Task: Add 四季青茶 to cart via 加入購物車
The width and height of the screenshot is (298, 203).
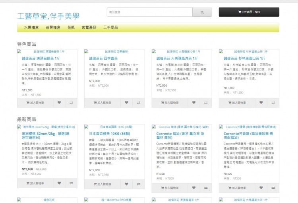Action: click(x=103, y=102)
